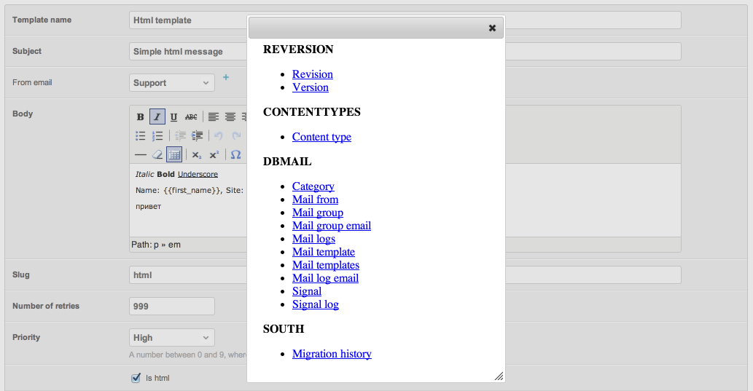Open the Signal log link

[x=316, y=304]
